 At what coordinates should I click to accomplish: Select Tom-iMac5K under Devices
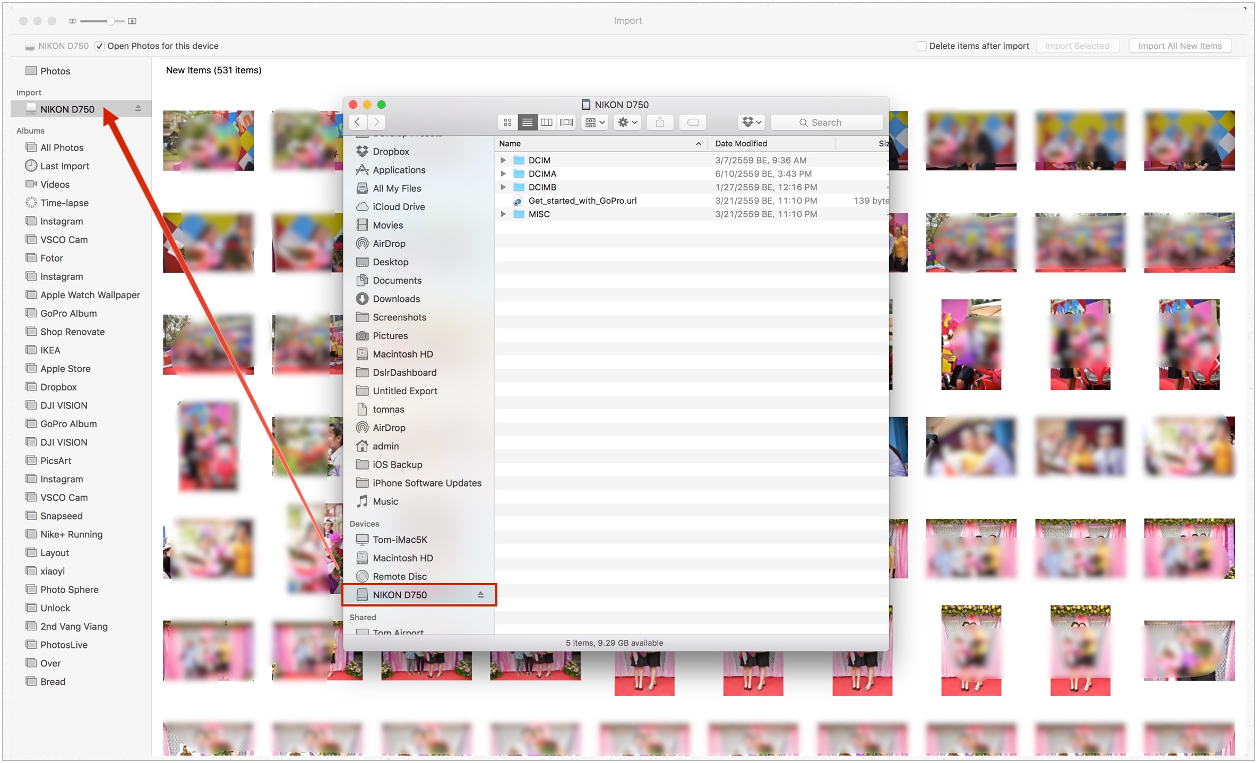click(x=400, y=540)
